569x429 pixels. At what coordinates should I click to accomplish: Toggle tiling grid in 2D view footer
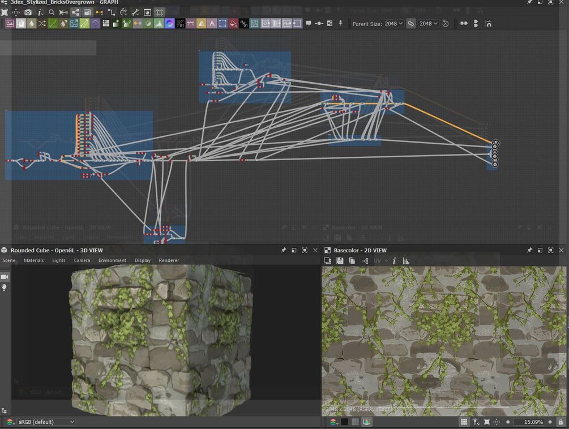[x=464, y=422]
